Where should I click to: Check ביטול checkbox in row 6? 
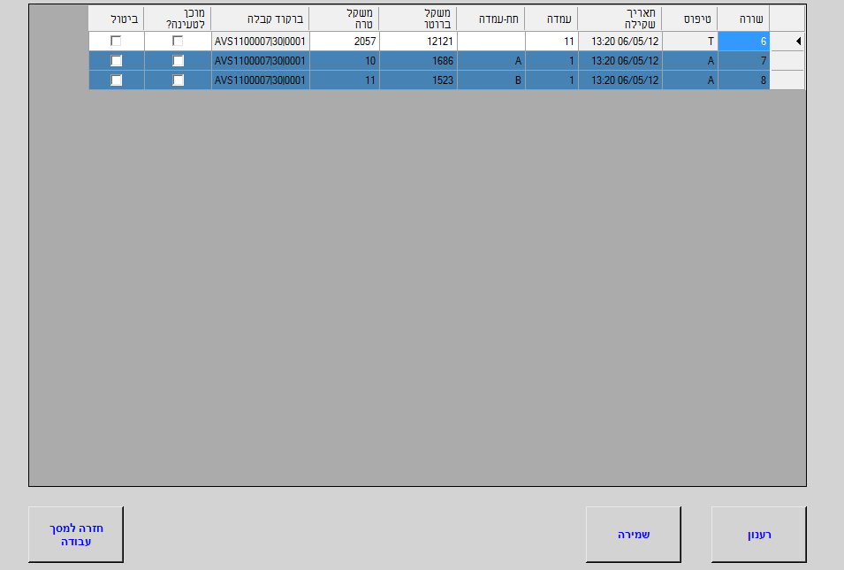[116, 41]
